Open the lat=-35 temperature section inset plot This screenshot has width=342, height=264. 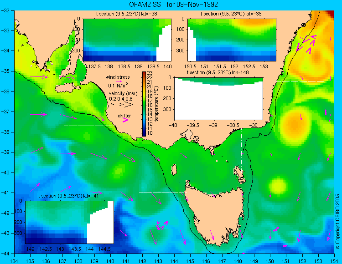232,40
